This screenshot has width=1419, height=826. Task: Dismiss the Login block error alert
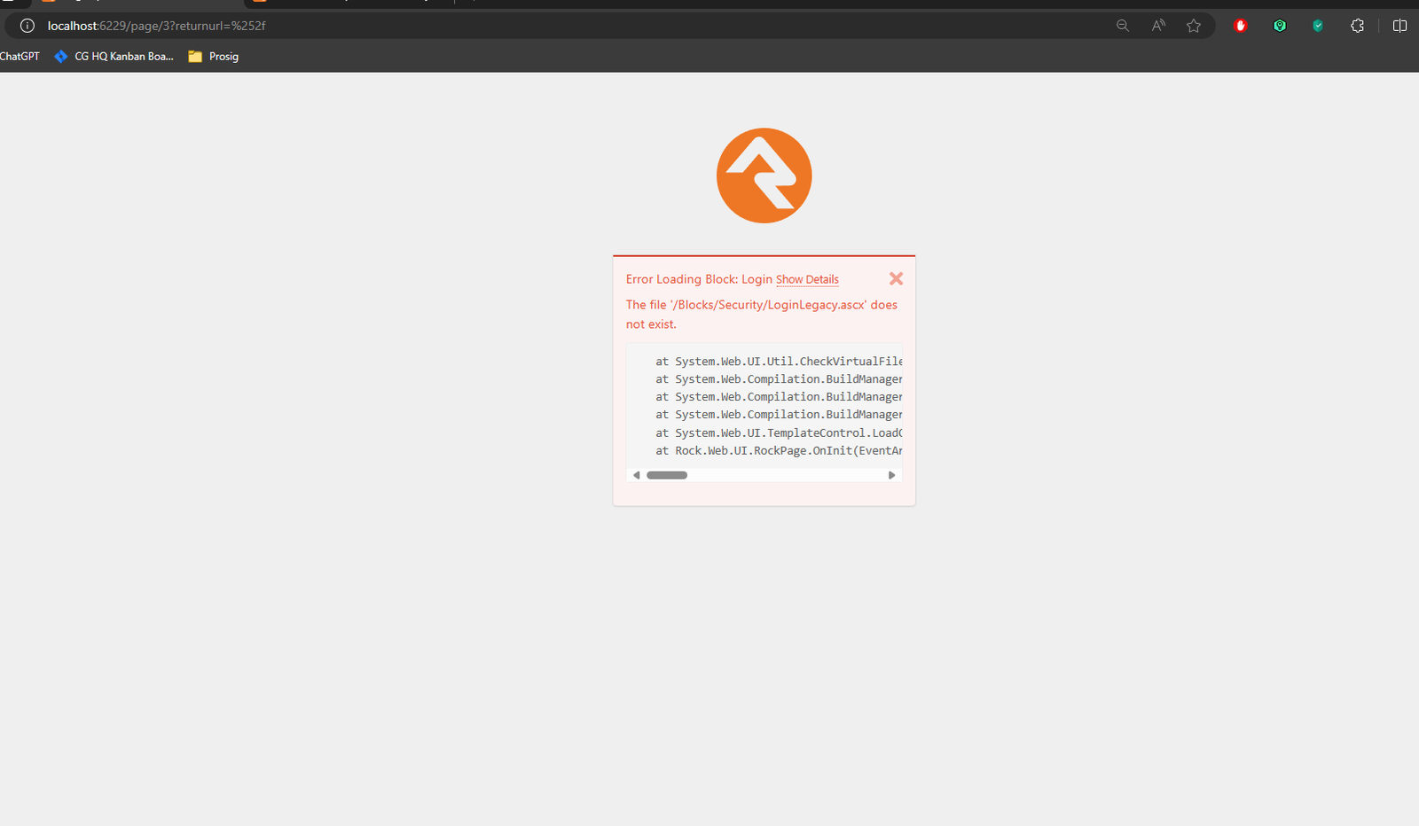point(896,279)
